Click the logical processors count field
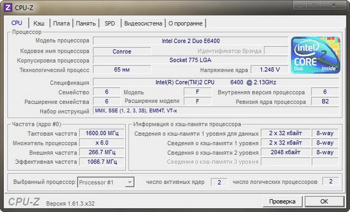This screenshot has width=350, height=212. point(331,182)
